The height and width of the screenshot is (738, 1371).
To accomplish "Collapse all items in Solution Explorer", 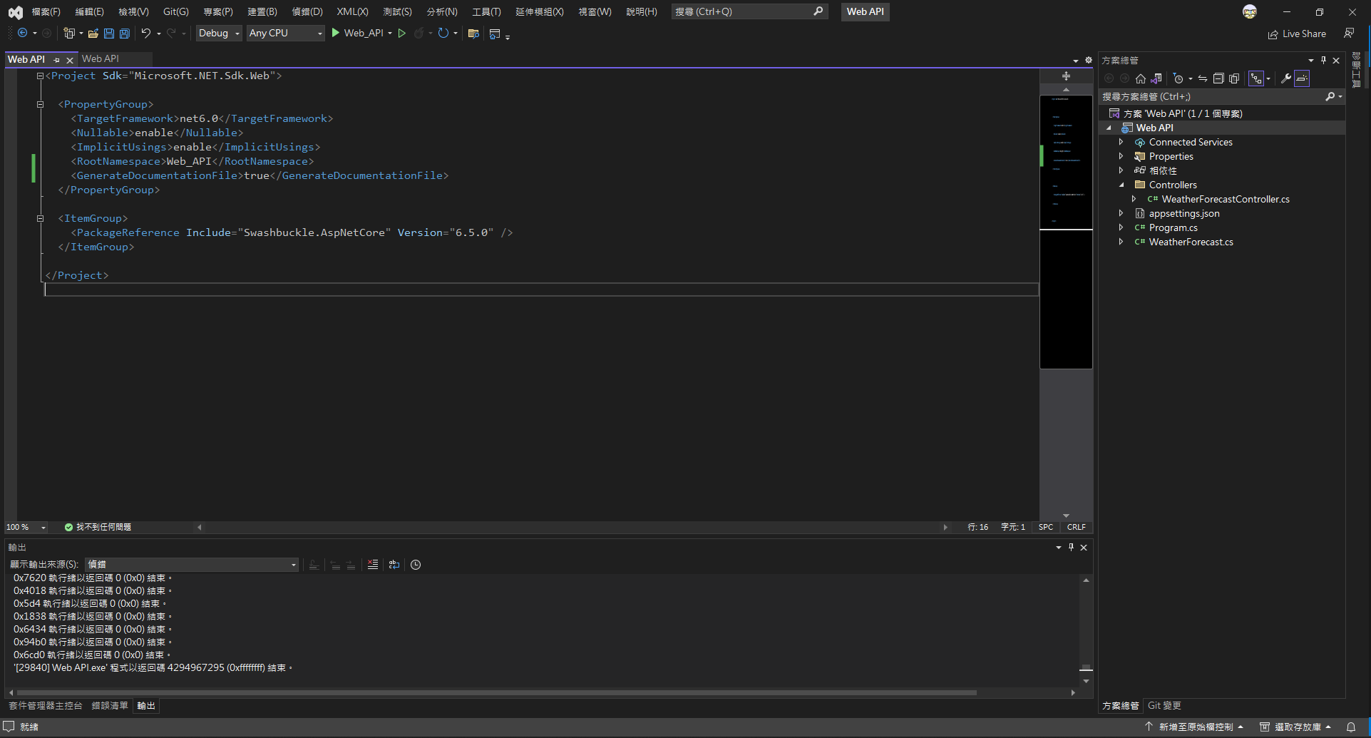I will 1218,78.
